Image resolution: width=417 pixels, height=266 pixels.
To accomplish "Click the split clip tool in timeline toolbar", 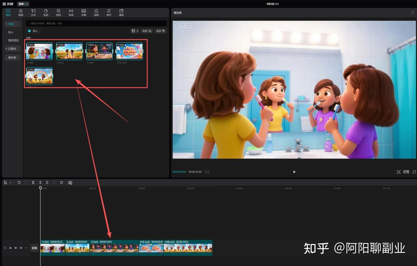I will [33, 183].
